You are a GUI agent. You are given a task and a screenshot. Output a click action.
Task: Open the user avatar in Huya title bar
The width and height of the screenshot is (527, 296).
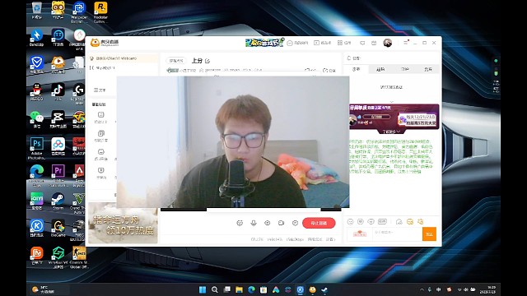(388, 43)
